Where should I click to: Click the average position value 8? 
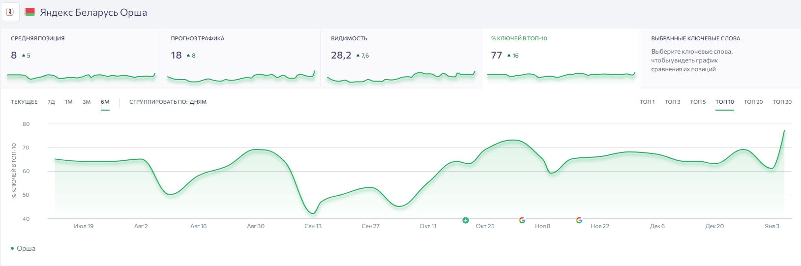coord(14,55)
